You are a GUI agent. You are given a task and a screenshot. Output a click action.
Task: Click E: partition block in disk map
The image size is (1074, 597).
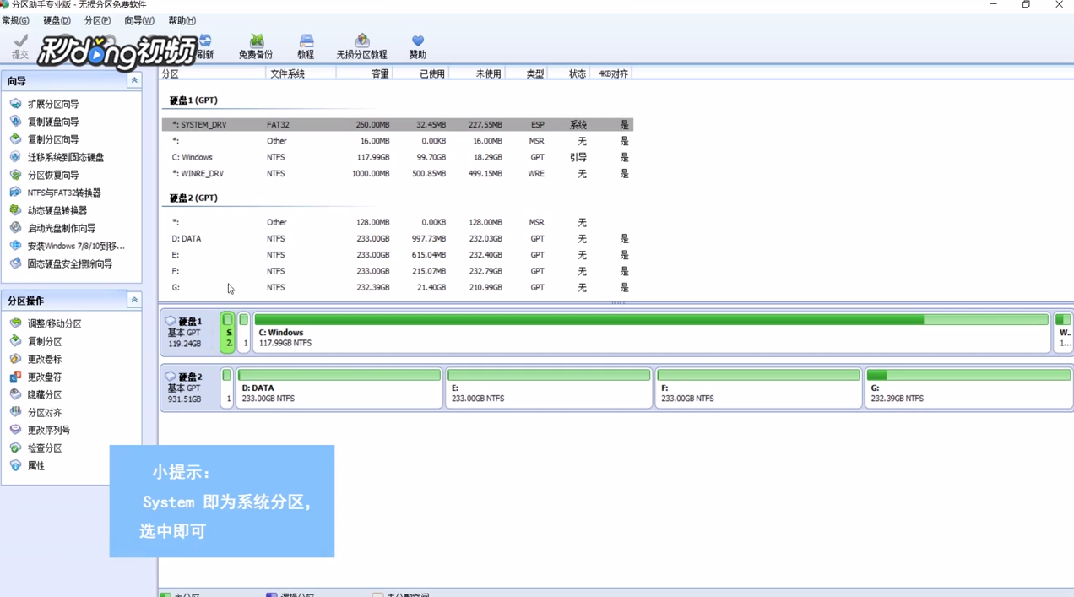click(x=549, y=387)
